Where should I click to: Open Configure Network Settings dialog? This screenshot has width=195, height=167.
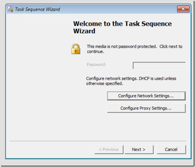pos(146,96)
